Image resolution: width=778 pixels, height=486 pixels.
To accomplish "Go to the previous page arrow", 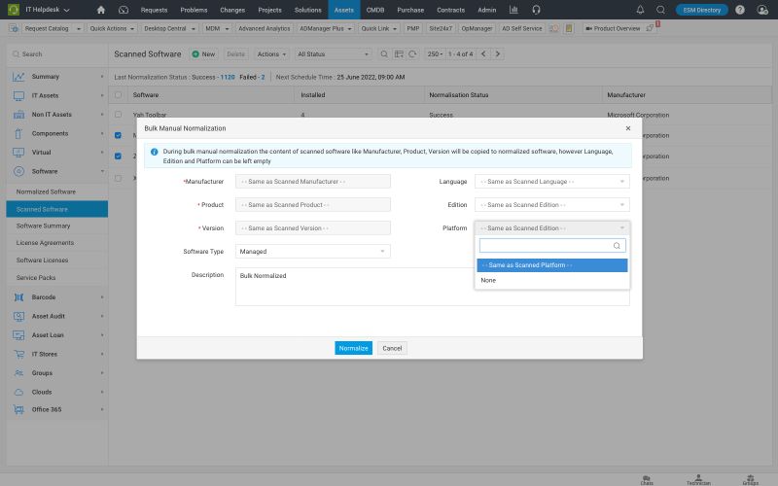I will pos(483,54).
